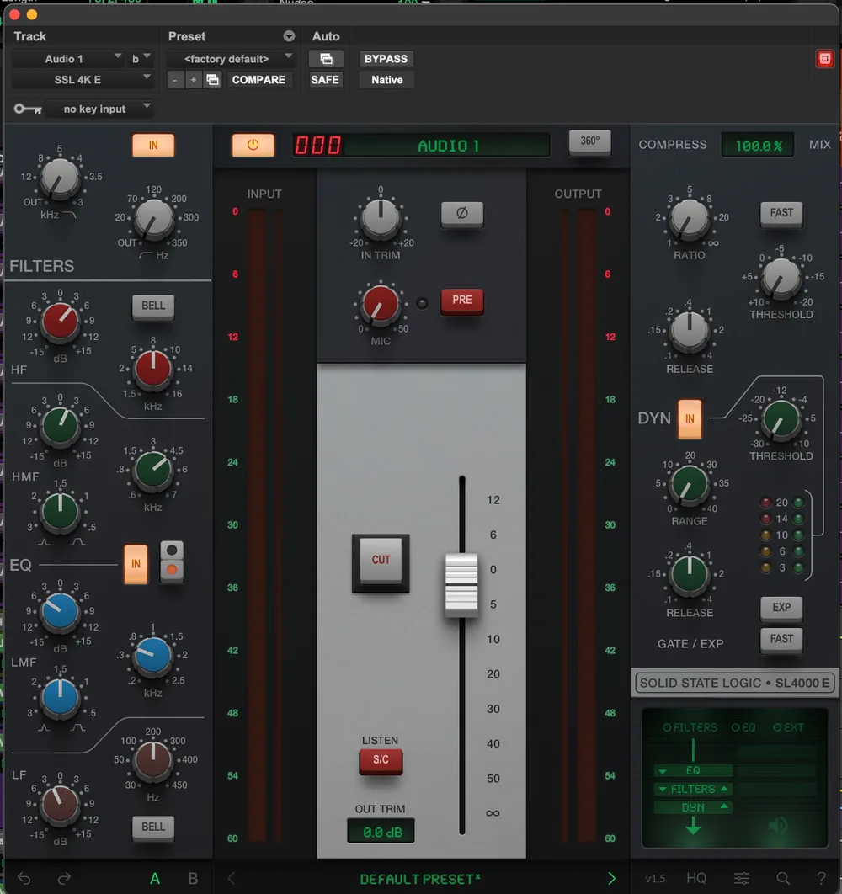Toggle the LF BELL button
Screen dimensions: 842x894
153,827
